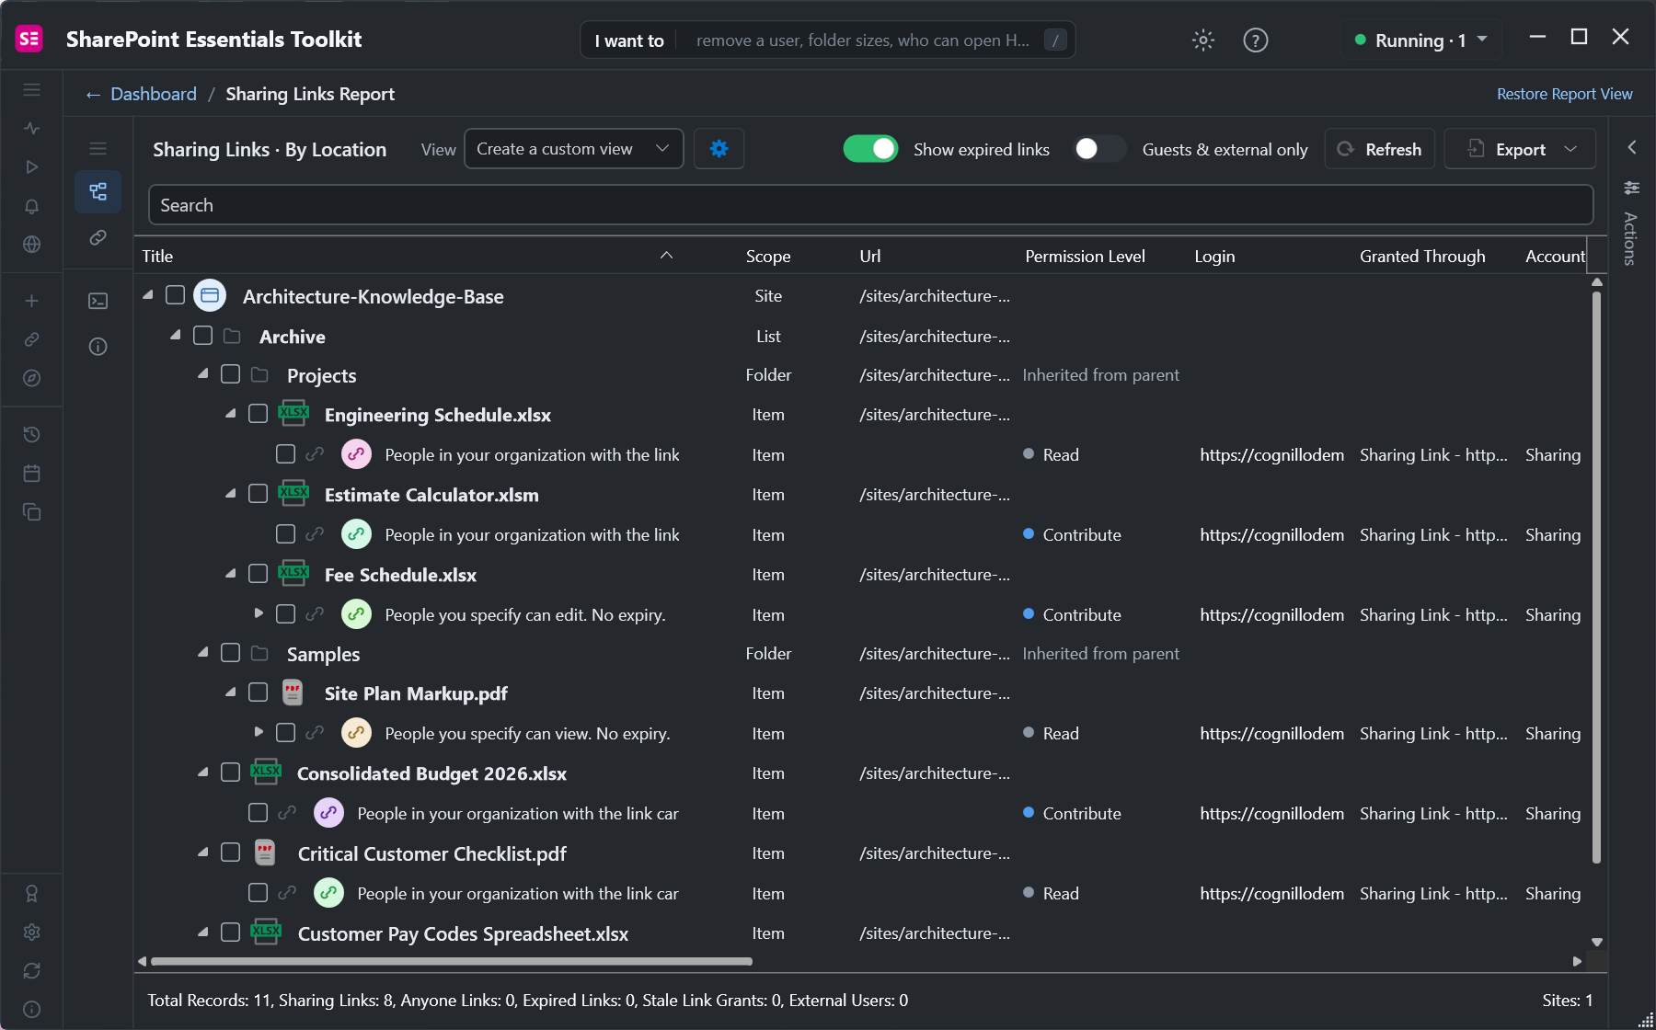Open notifications bell icon in sidebar
This screenshot has height=1030, width=1656.
pos(31,206)
